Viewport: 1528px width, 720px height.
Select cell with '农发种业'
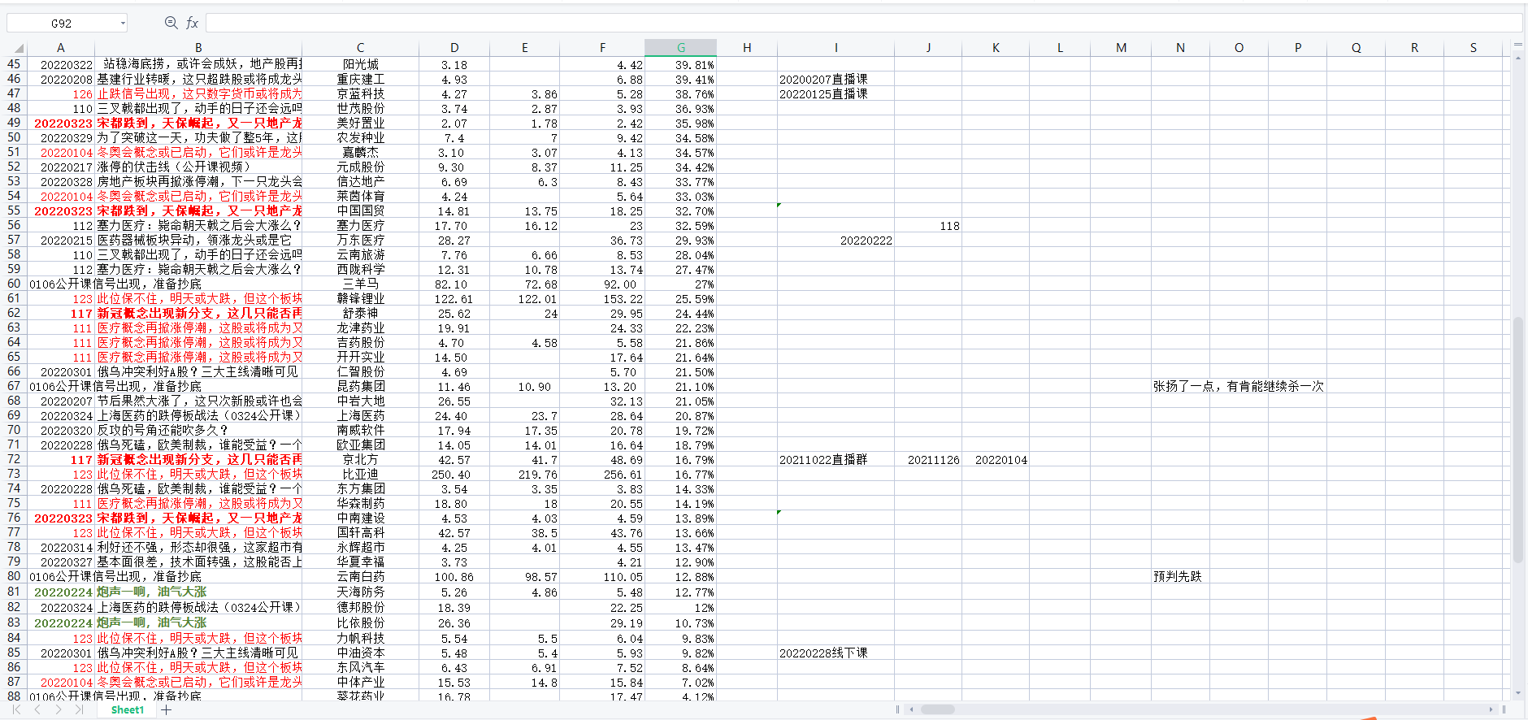click(x=360, y=137)
